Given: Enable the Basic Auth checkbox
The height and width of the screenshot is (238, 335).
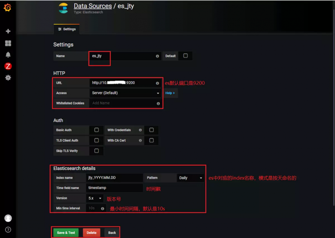Looking at the screenshot, I should [x=97, y=130].
